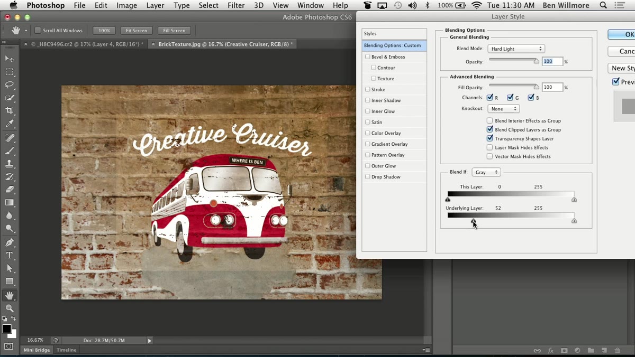Open the Image menu
This screenshot has height=357, width=635.
pyautogui.click(x=126, y=5)
